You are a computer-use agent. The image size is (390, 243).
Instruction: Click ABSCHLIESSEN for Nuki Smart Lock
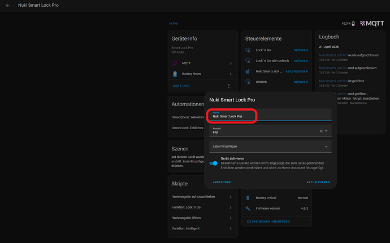click(297, 72)
